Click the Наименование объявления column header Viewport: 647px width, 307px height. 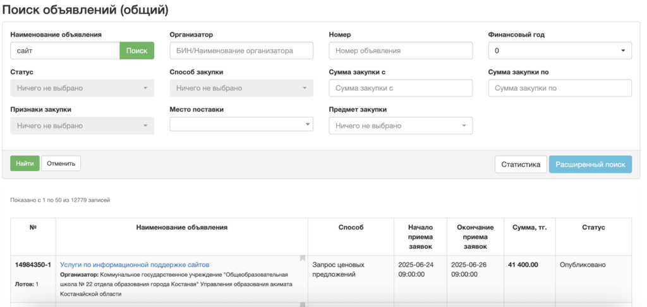pyautogui.click(x=182, y=228)
